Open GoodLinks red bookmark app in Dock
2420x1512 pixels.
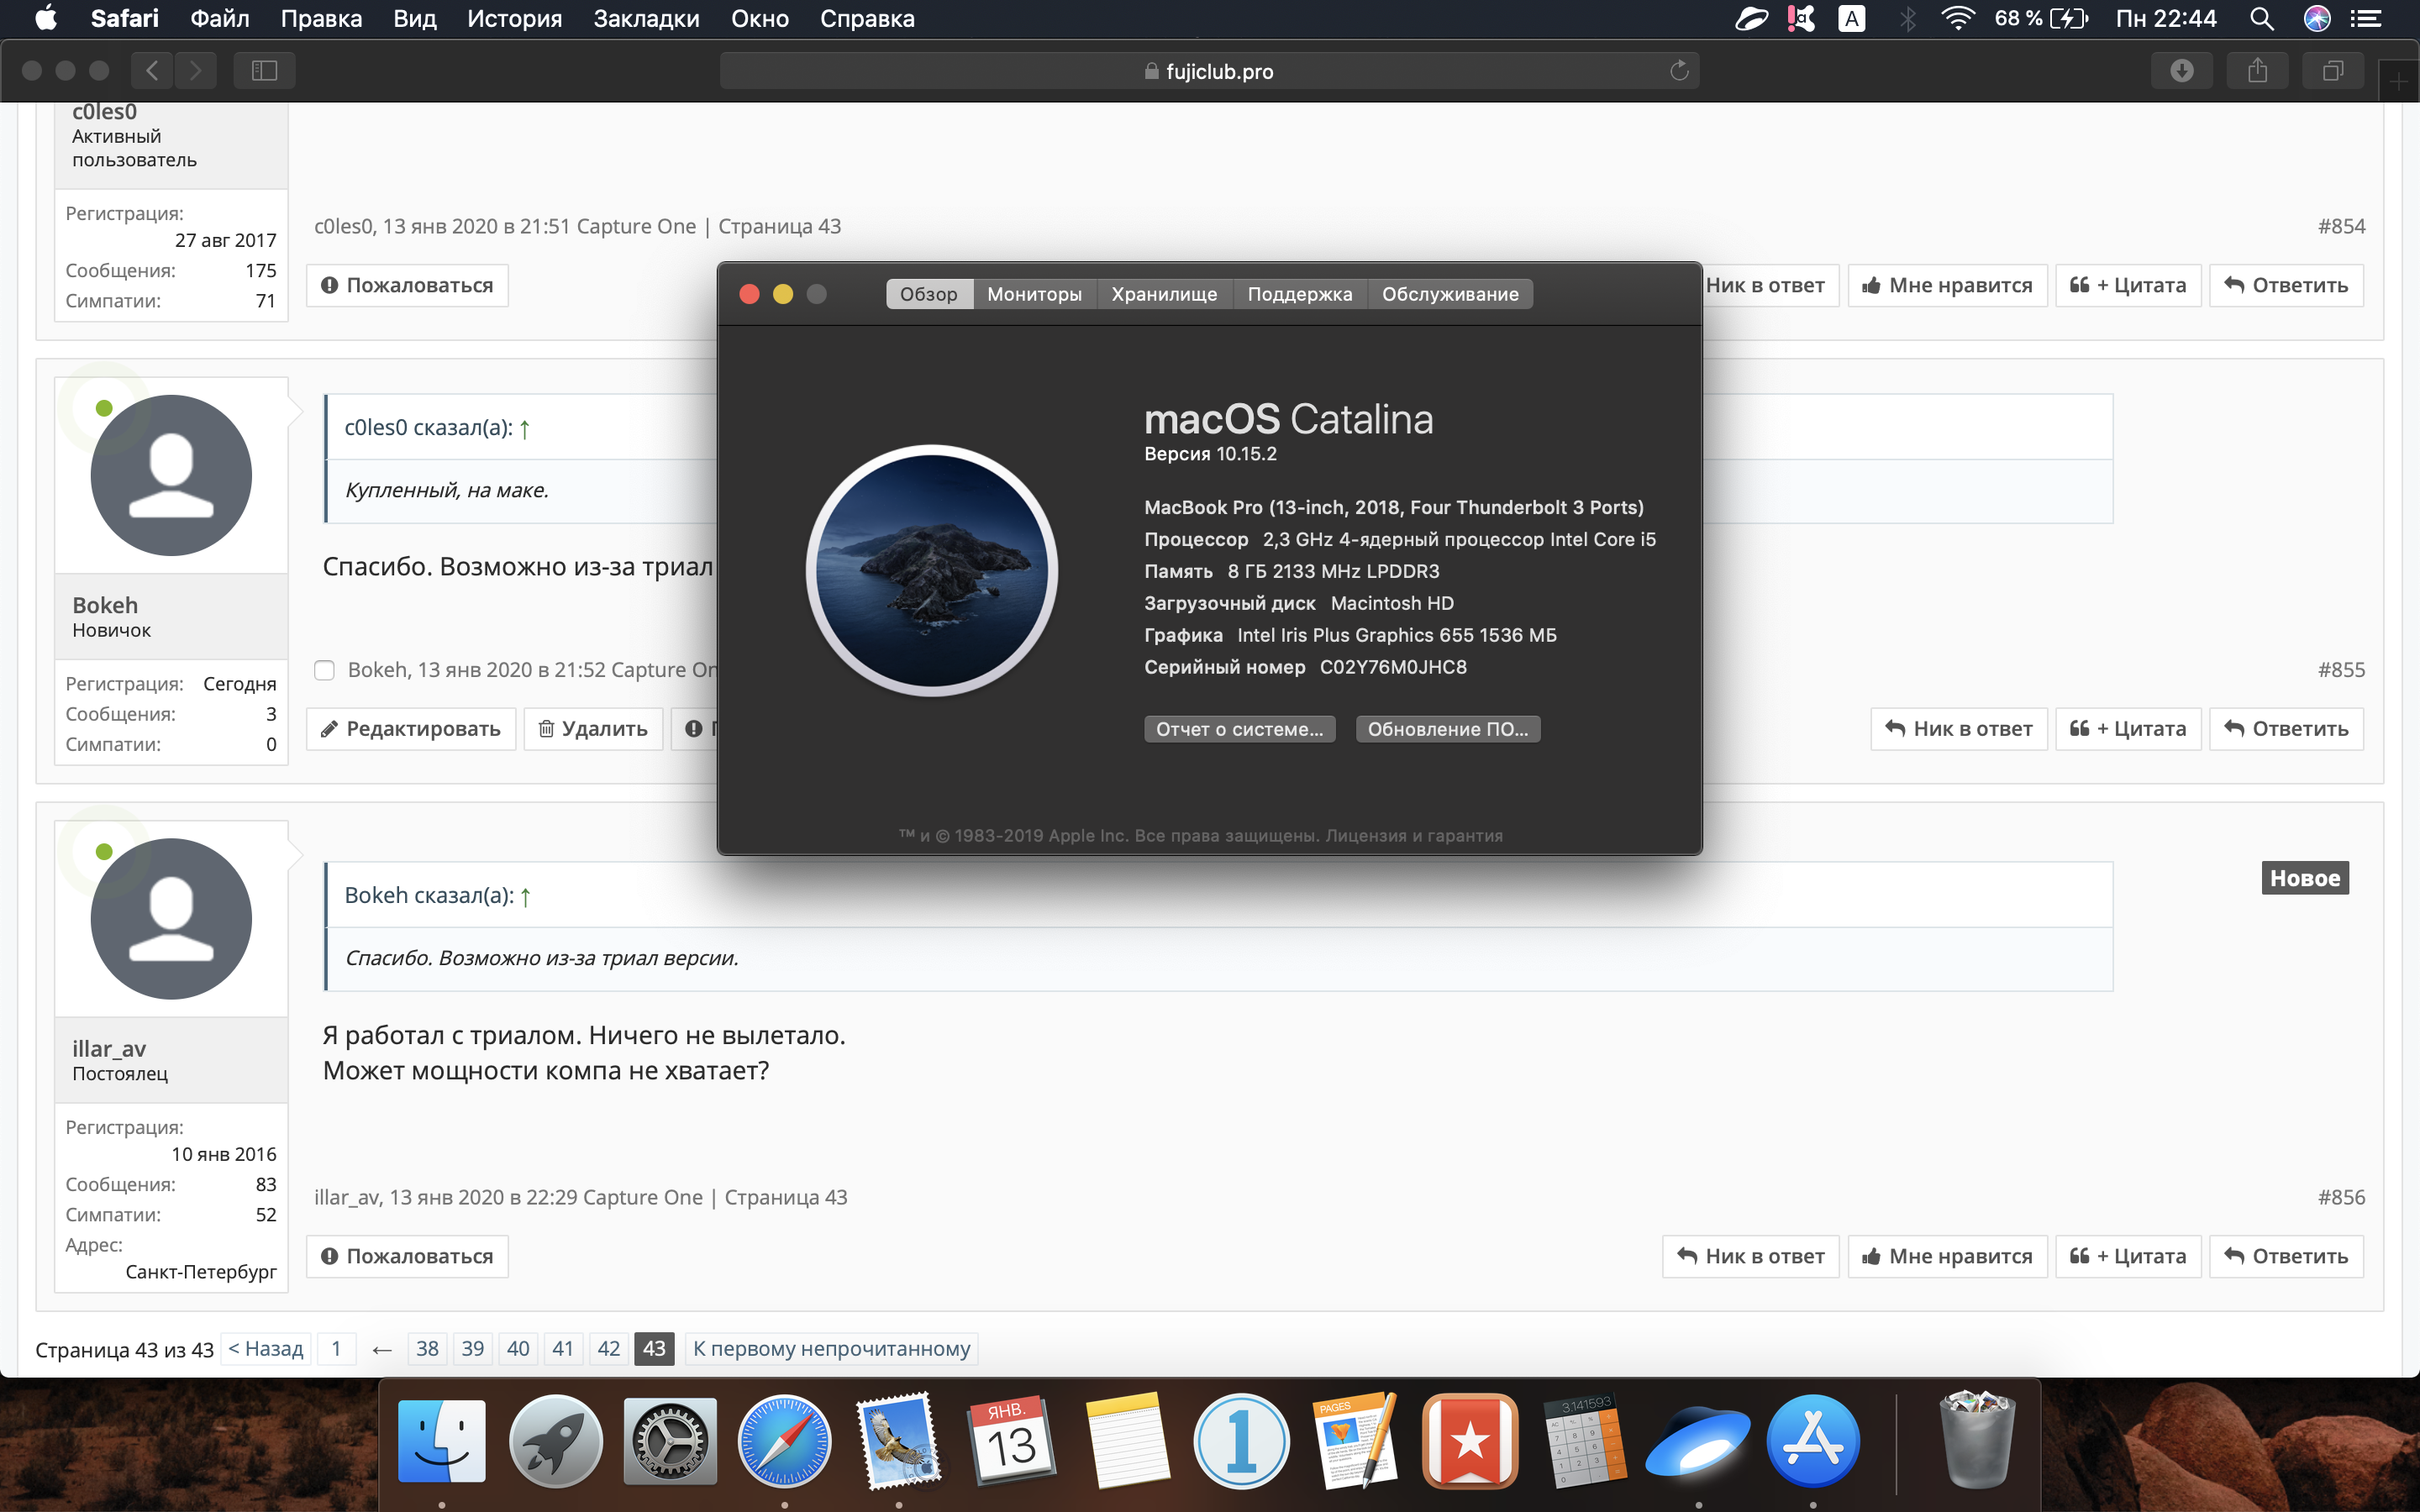click(x=1470, y=1442)
